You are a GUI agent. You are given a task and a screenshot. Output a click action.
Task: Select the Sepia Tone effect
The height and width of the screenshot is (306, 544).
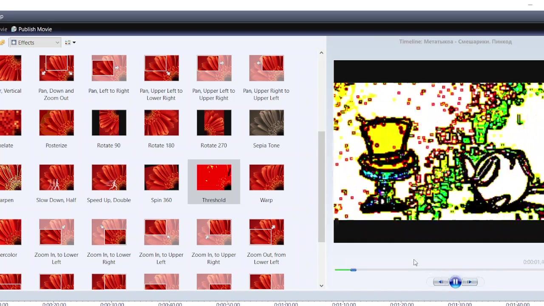(x=266, y=123)
